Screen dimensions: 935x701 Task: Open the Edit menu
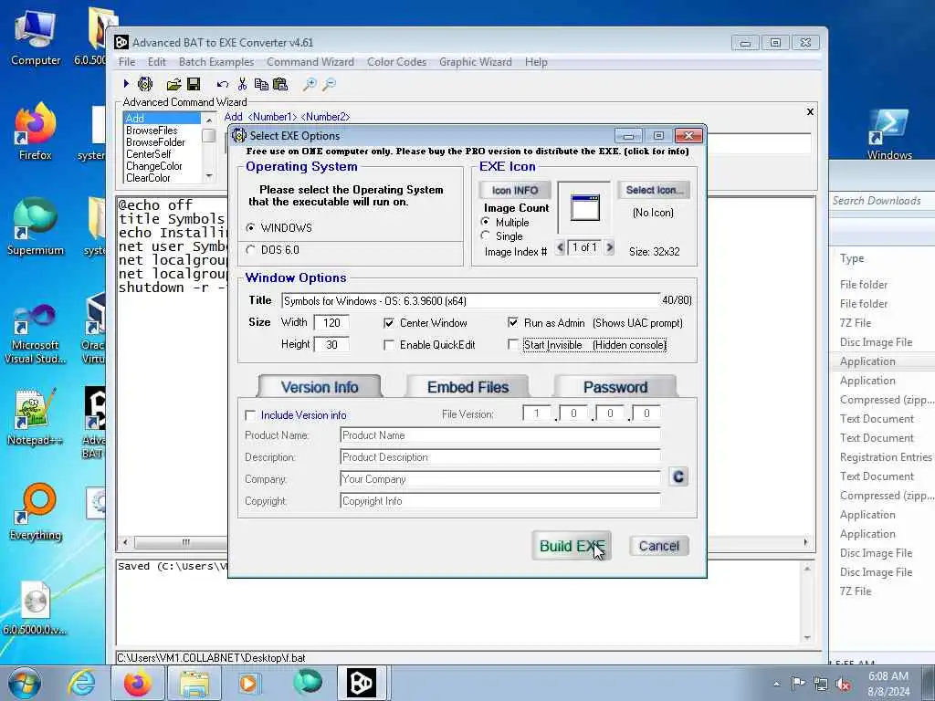pos(157,62)
